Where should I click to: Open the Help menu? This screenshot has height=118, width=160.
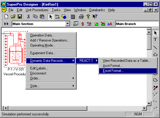111,10
